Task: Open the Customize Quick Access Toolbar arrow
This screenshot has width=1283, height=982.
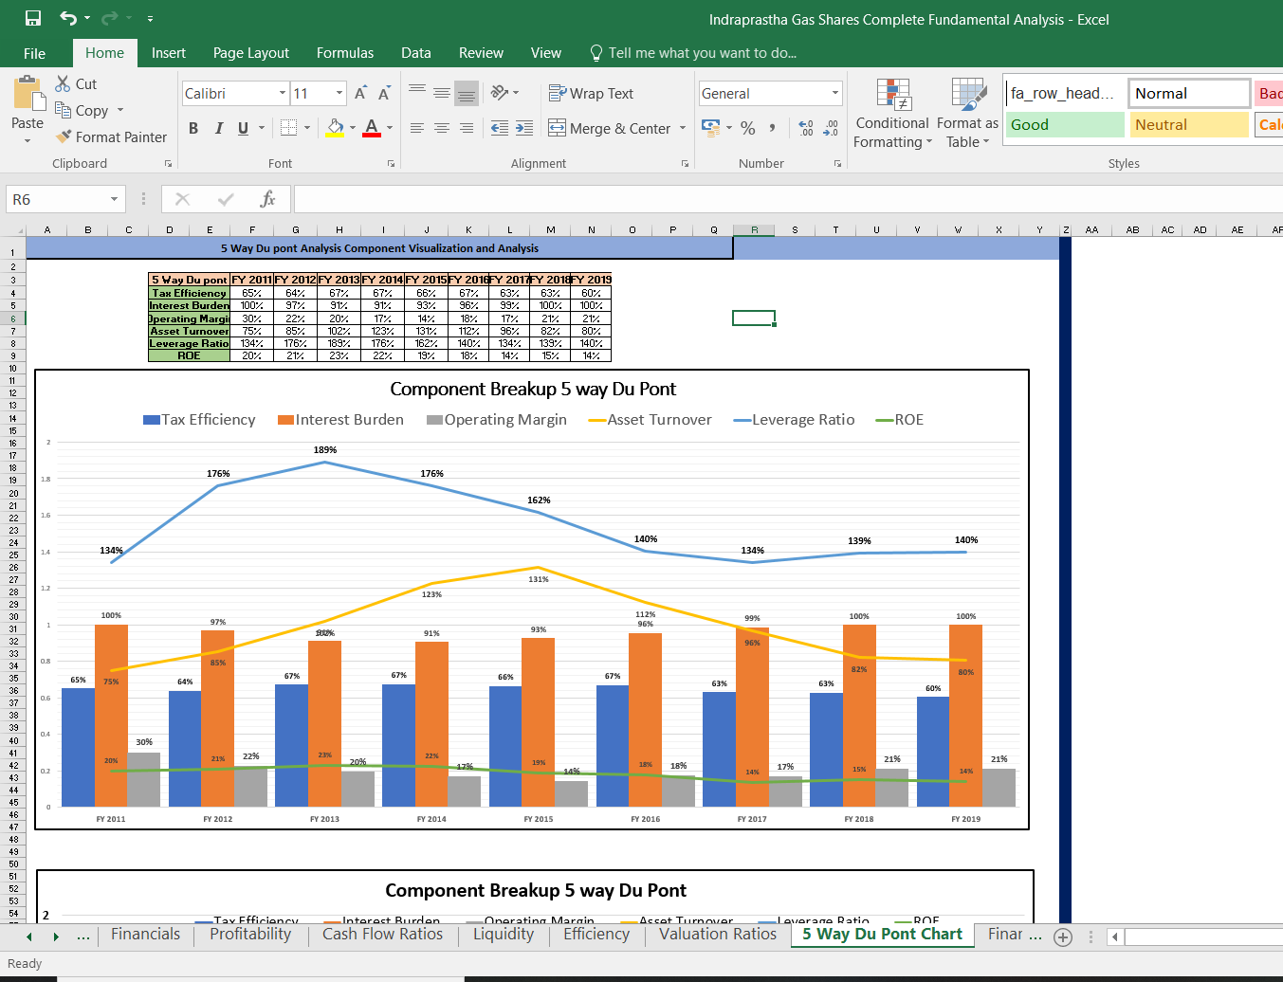Action: (x=150, y=19)
